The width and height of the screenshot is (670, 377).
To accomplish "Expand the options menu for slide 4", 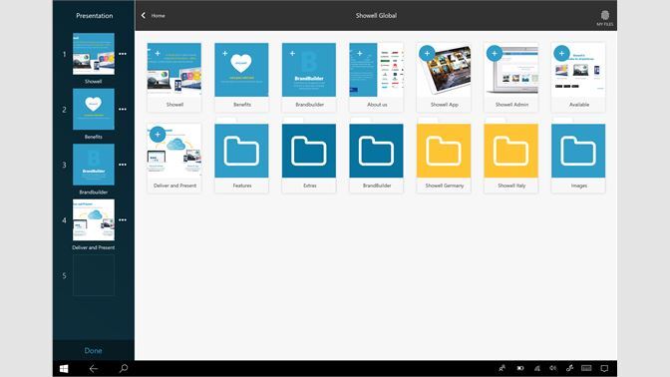I will click(x=123, y=220).
